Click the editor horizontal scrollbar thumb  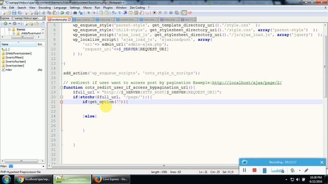pyautogui.click(x=164, y=166)
